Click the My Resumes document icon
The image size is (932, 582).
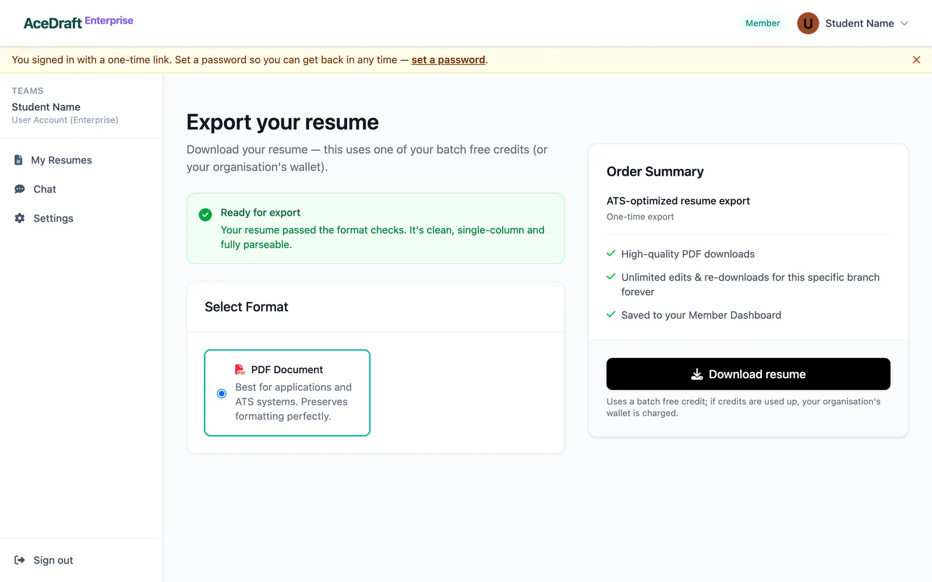point(19,160)
